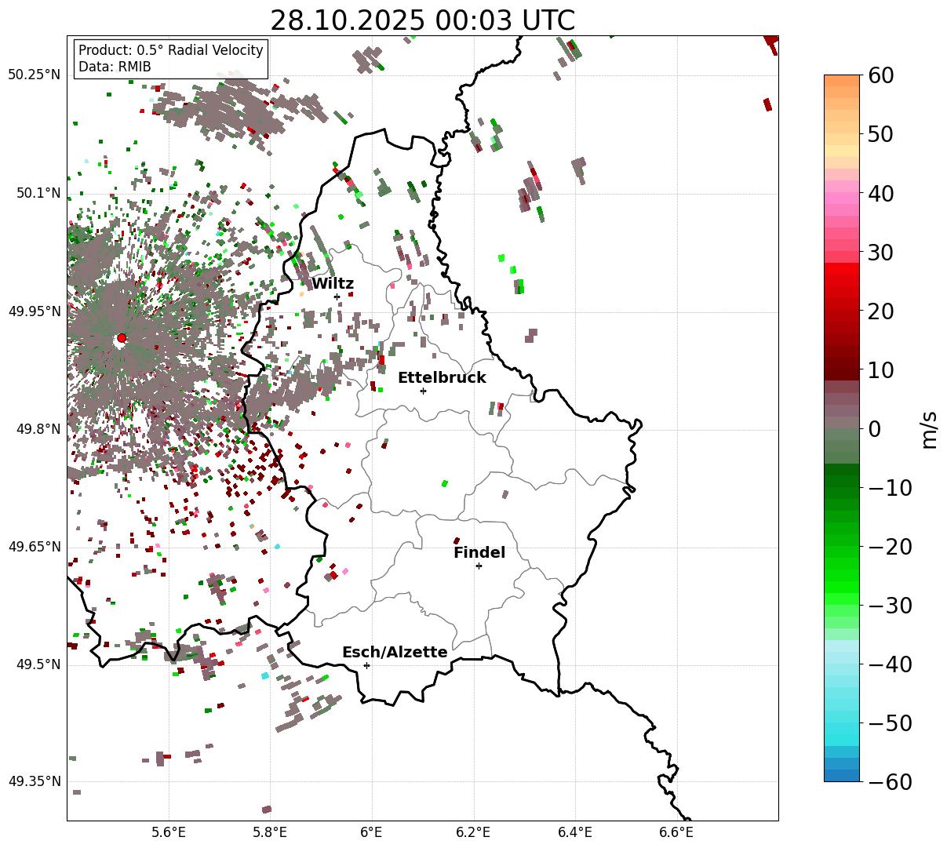This screenshot has width=947, height=848.
Task: Click the colorbar label 0
Action: 874,428
